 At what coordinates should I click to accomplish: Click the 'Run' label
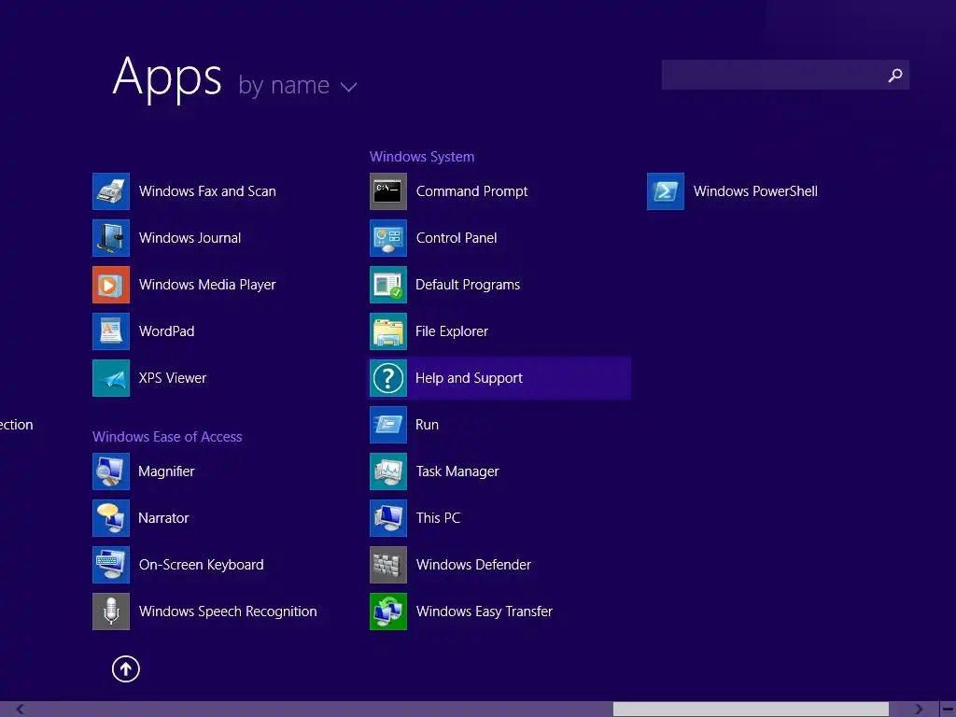[427, 425]
